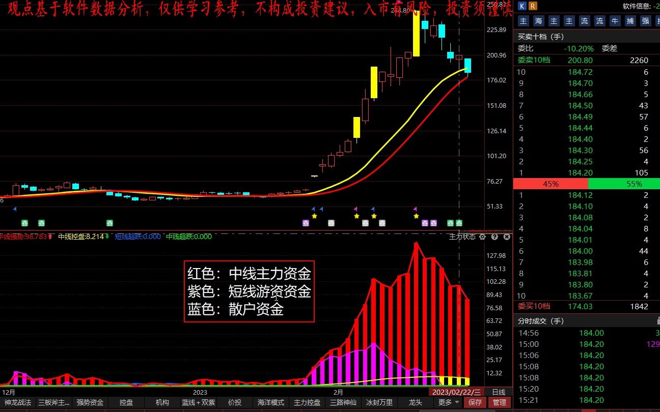
Task: Click the 中线超跌:0.000 indicator label
Action: pyautogui.click(x=189, y=237)
